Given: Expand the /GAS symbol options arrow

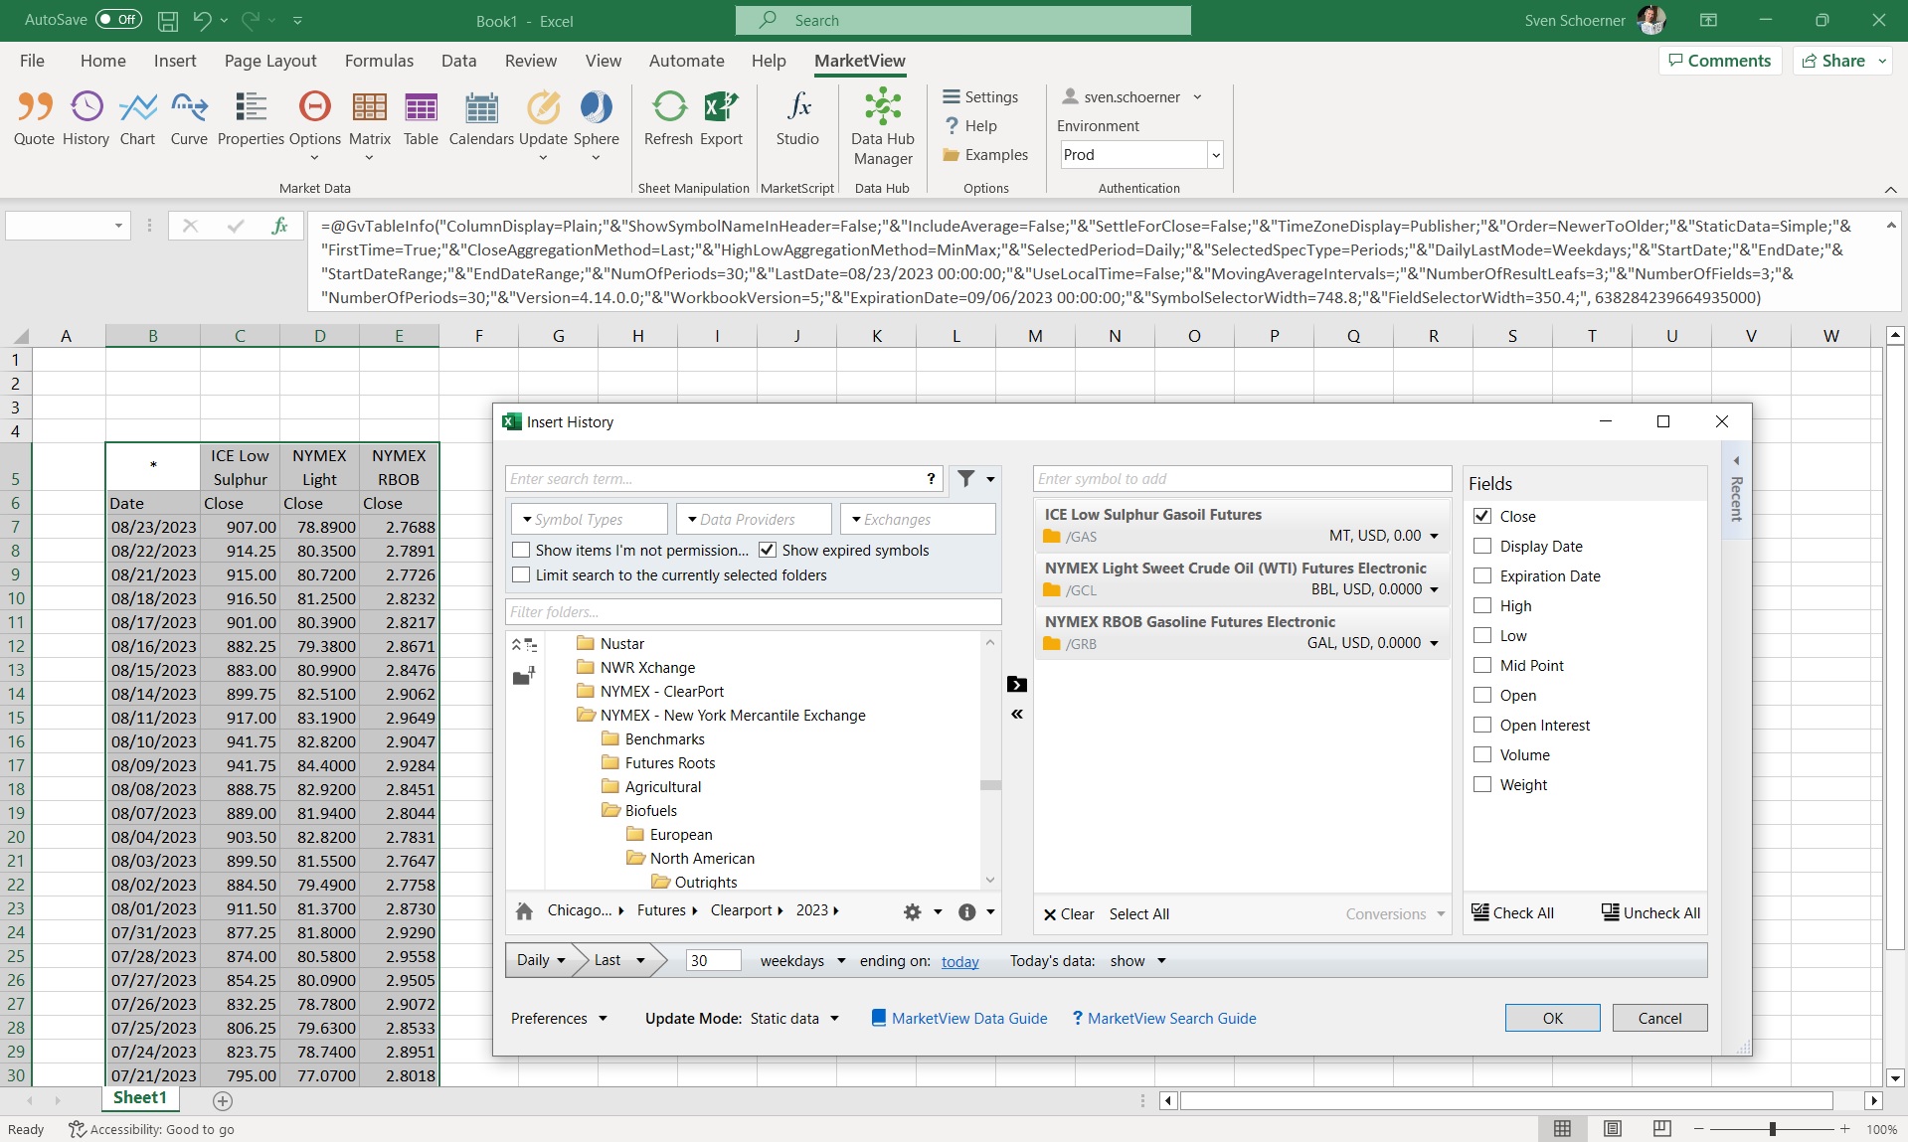Looking at the screenshot, I should [x=1434, y=536].
